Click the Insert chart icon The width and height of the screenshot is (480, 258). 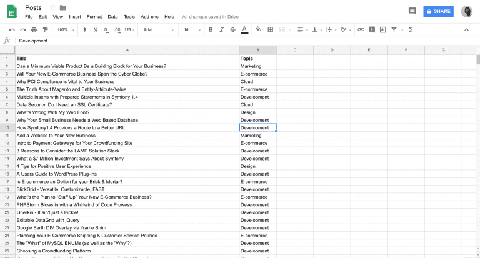pyautogui.click(x=382, y=29)
